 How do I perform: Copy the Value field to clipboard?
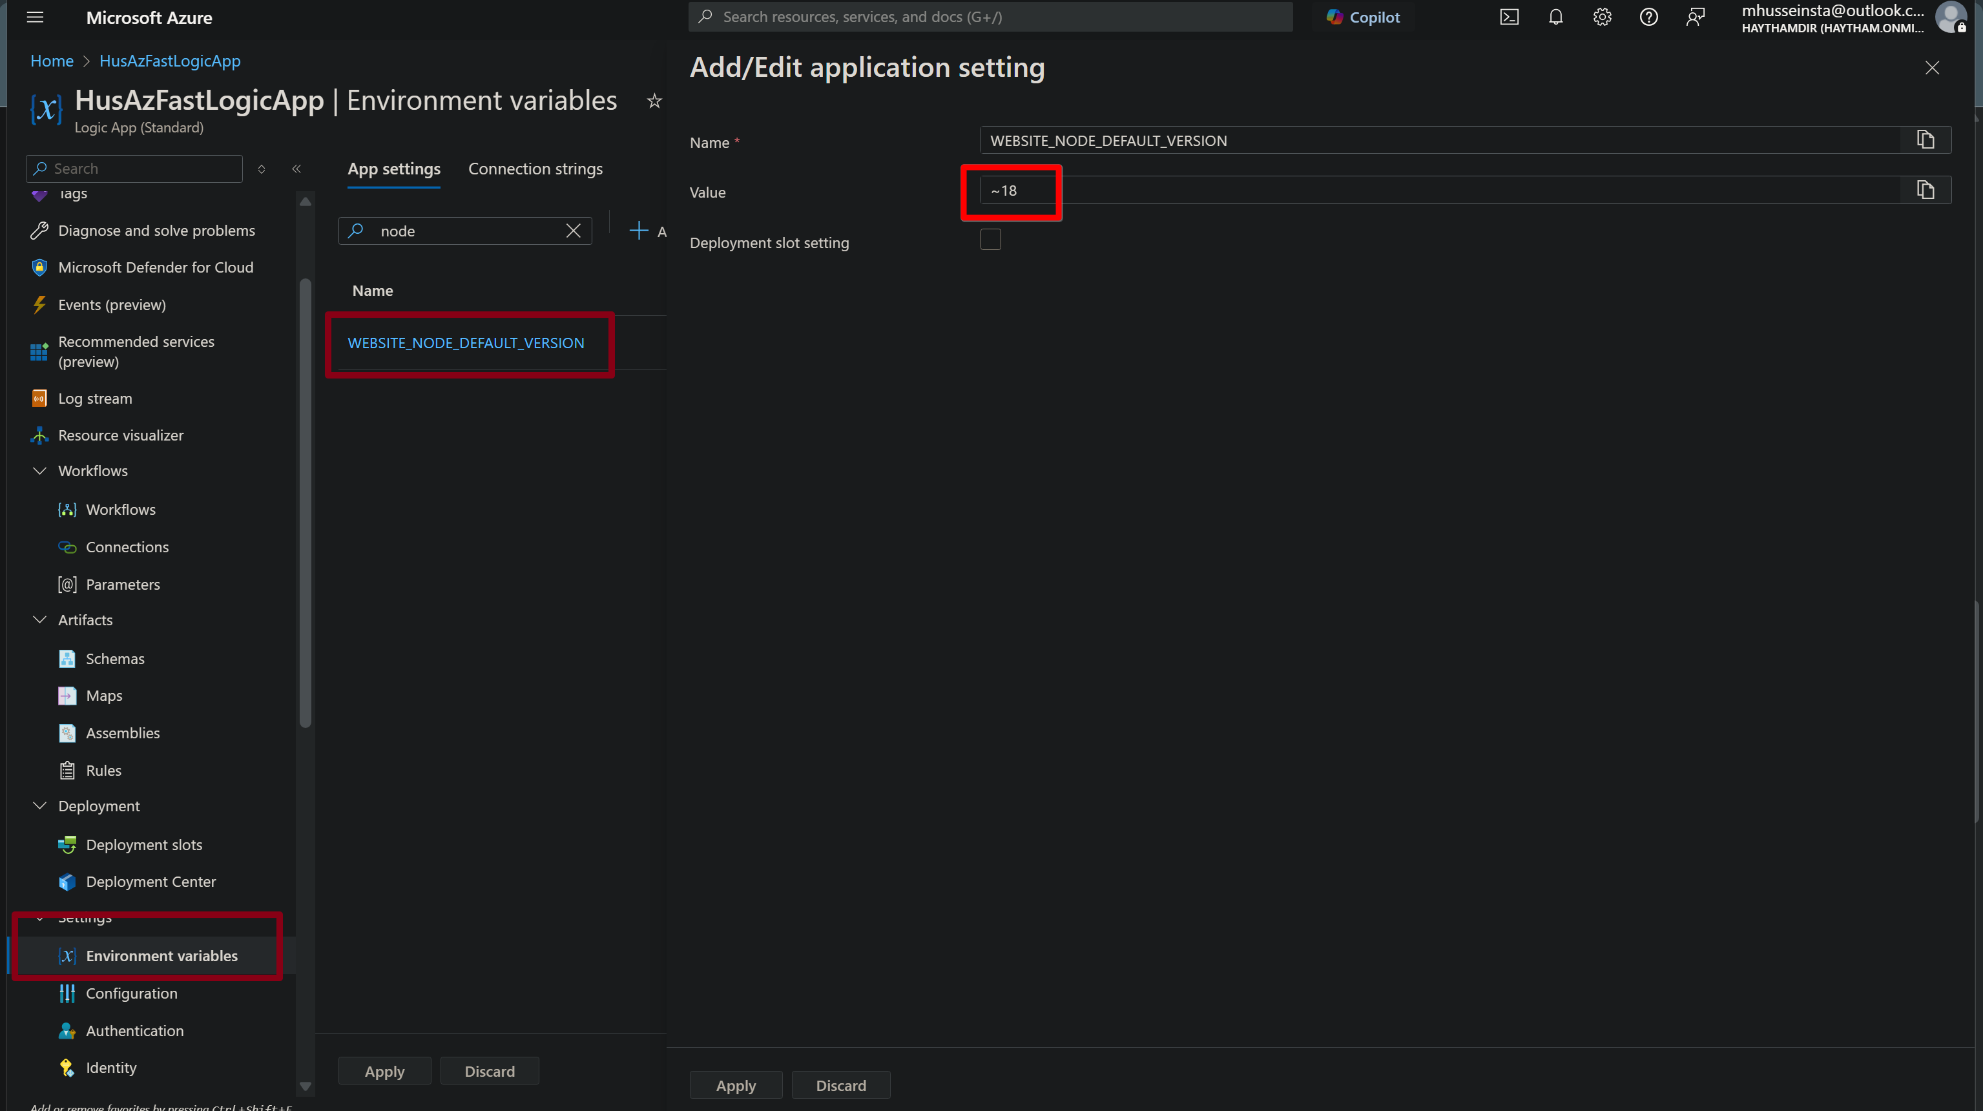(1926, 189)
